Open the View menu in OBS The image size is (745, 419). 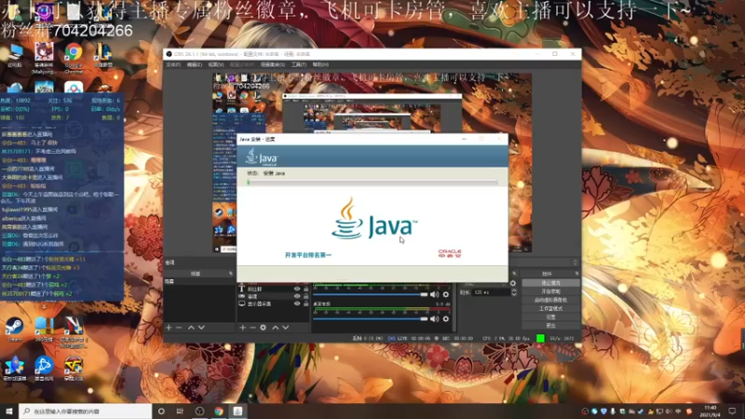coord(216,64)
